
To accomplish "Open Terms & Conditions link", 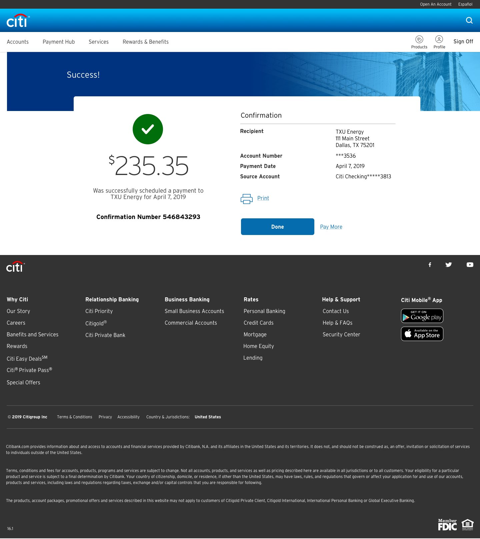I will click(x=75, y=417).
